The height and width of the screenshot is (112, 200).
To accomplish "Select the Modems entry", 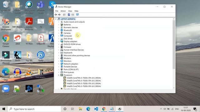I will (67, 58).
